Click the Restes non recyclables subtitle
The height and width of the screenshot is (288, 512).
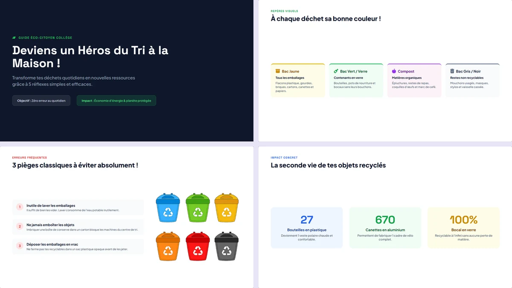tap(467, 78)
